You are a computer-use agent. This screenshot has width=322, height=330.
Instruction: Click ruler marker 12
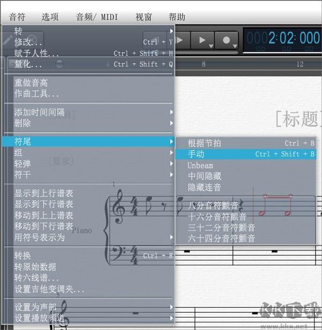click(x=300, y=64)
